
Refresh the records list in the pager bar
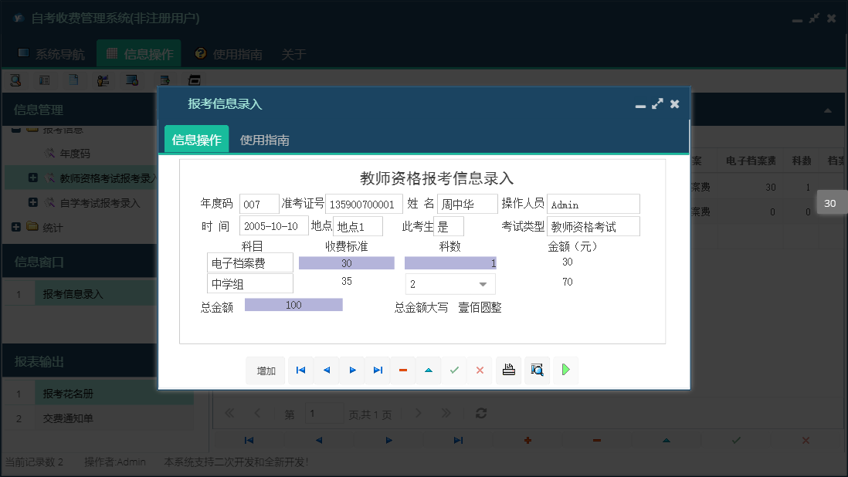point(480,413)
